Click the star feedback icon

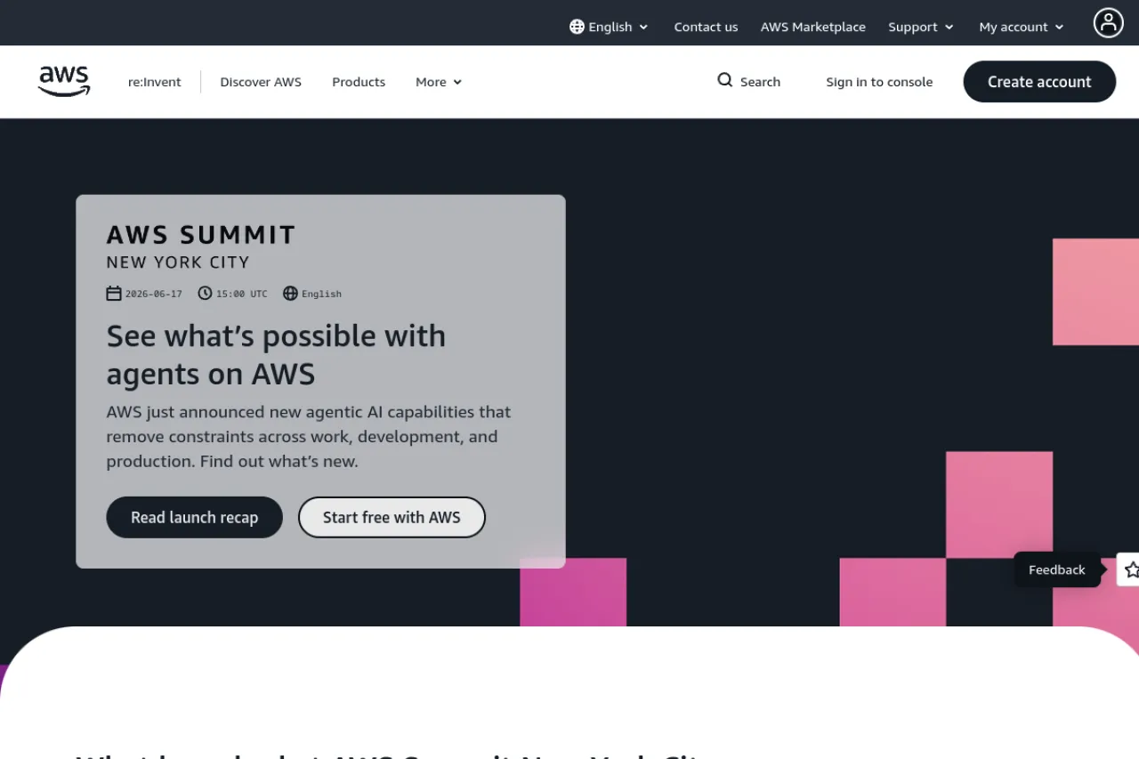tap(1130, 569)
